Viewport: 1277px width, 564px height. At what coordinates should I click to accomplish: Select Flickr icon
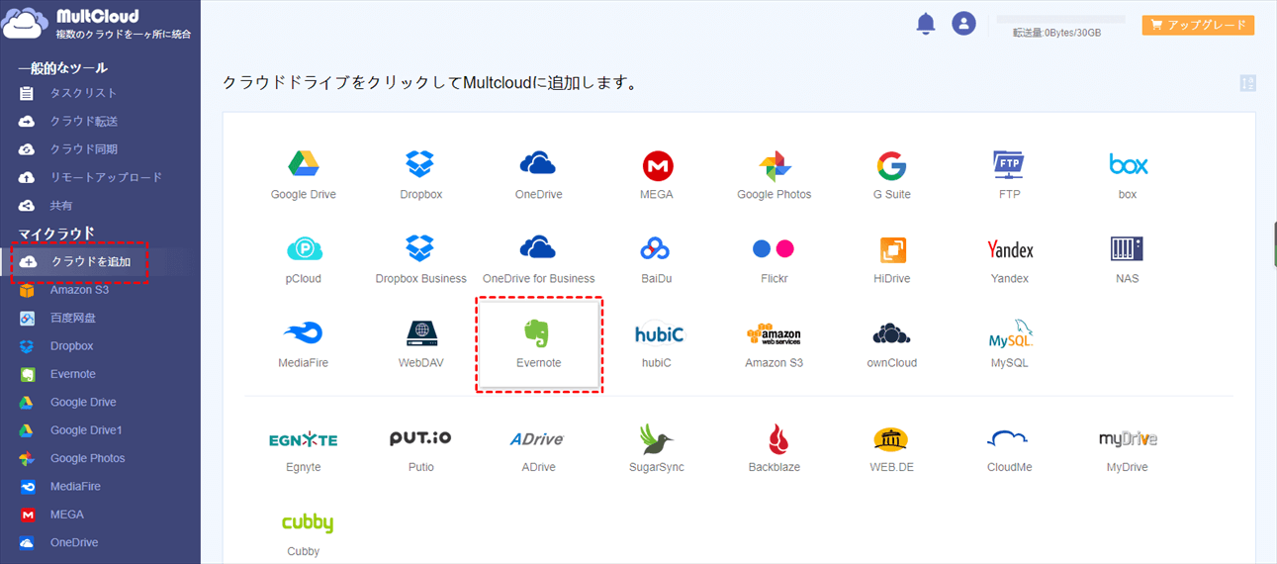pos(774,260)
